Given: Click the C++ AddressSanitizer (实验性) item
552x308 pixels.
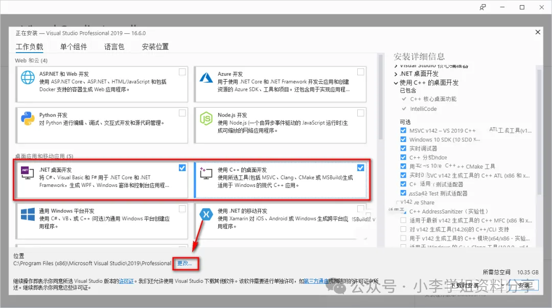Looking at the screenshot, I should pyautogui.click(x=449, y=211).
